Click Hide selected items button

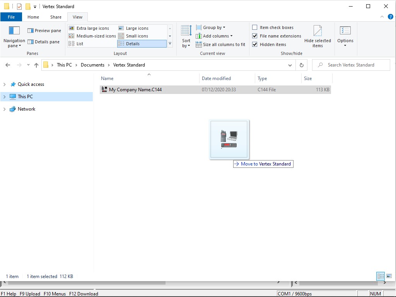click(x=317, y=37)
